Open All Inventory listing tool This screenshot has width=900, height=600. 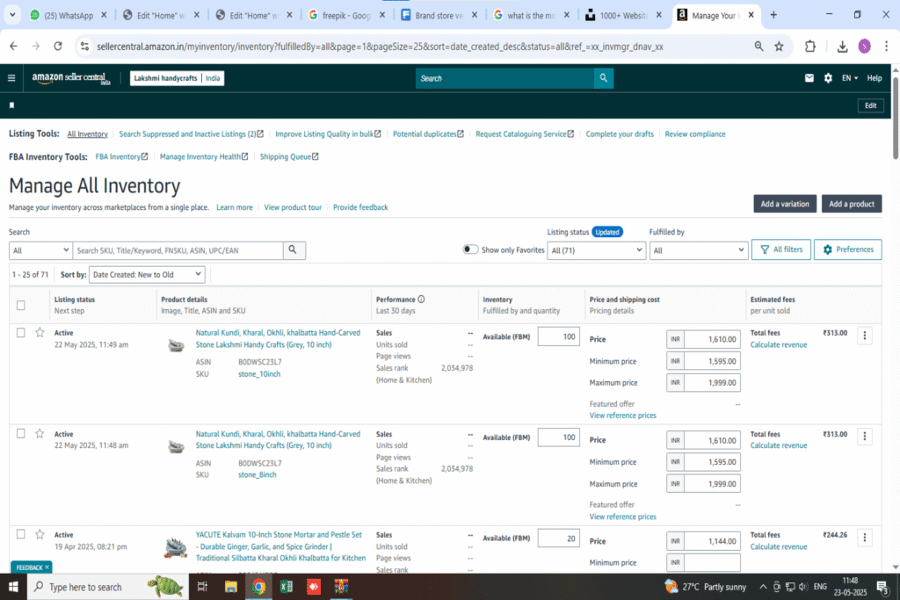pyautogui.click(x=87, y=134)
